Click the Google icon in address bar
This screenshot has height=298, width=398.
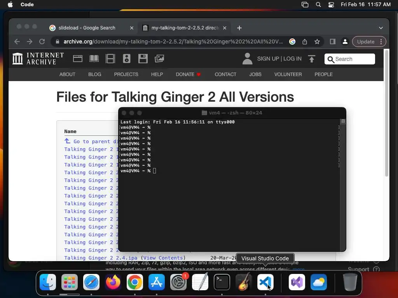[x=292, y=42]
